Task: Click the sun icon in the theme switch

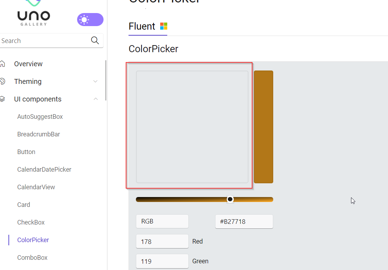Action: pyautogui.click(x=85, y=19)
